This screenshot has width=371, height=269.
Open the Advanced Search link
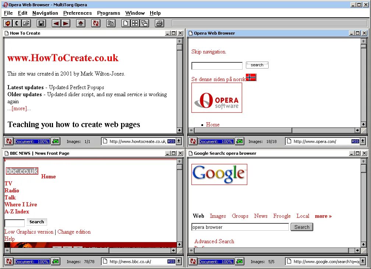[x=214, y=241]
